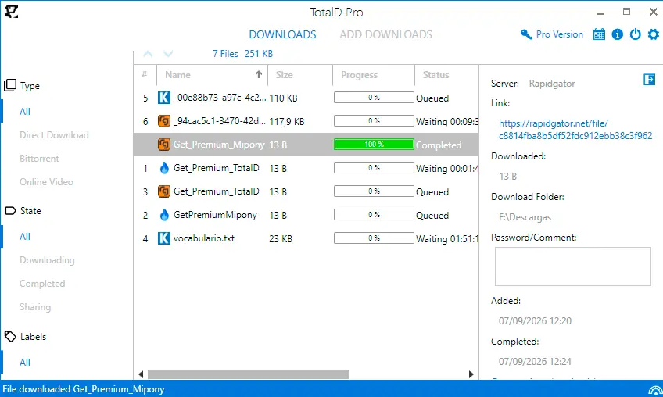Move download down with down chevron
Viewport: 663px width, 397px height.
(x=168, y=54)
